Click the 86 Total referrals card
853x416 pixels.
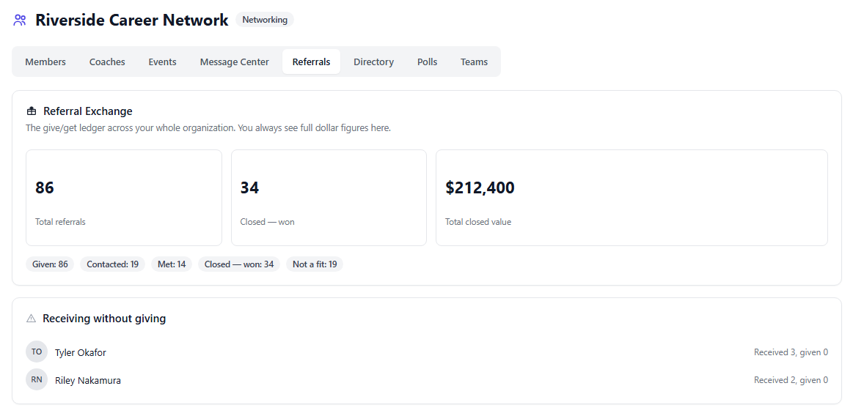point(124,198)
